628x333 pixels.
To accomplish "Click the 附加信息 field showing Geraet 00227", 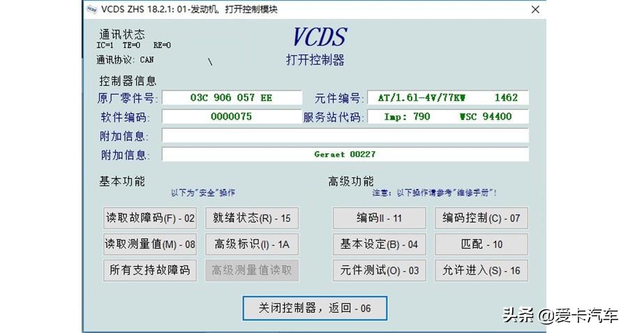I will click(345, 154).
